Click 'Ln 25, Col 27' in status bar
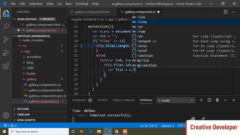The image size is (240, 135). (x=149, y=126)
